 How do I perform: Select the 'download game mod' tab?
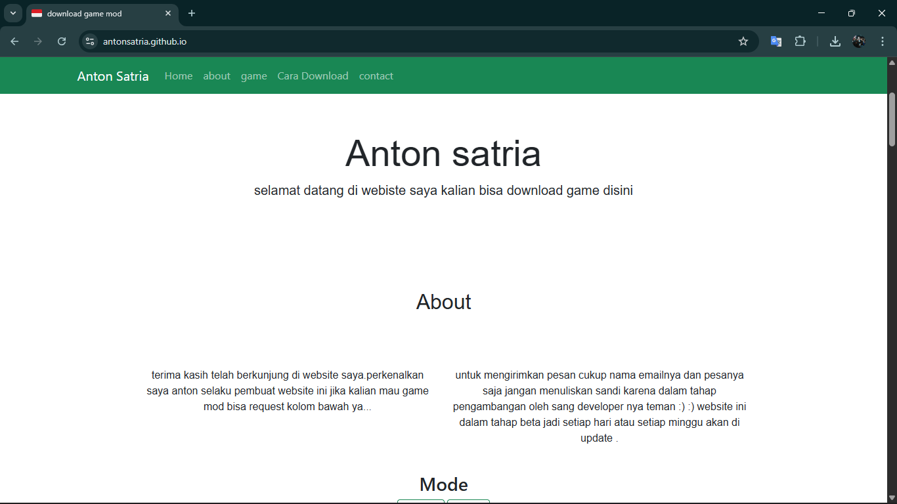click(x=102, y=13)
